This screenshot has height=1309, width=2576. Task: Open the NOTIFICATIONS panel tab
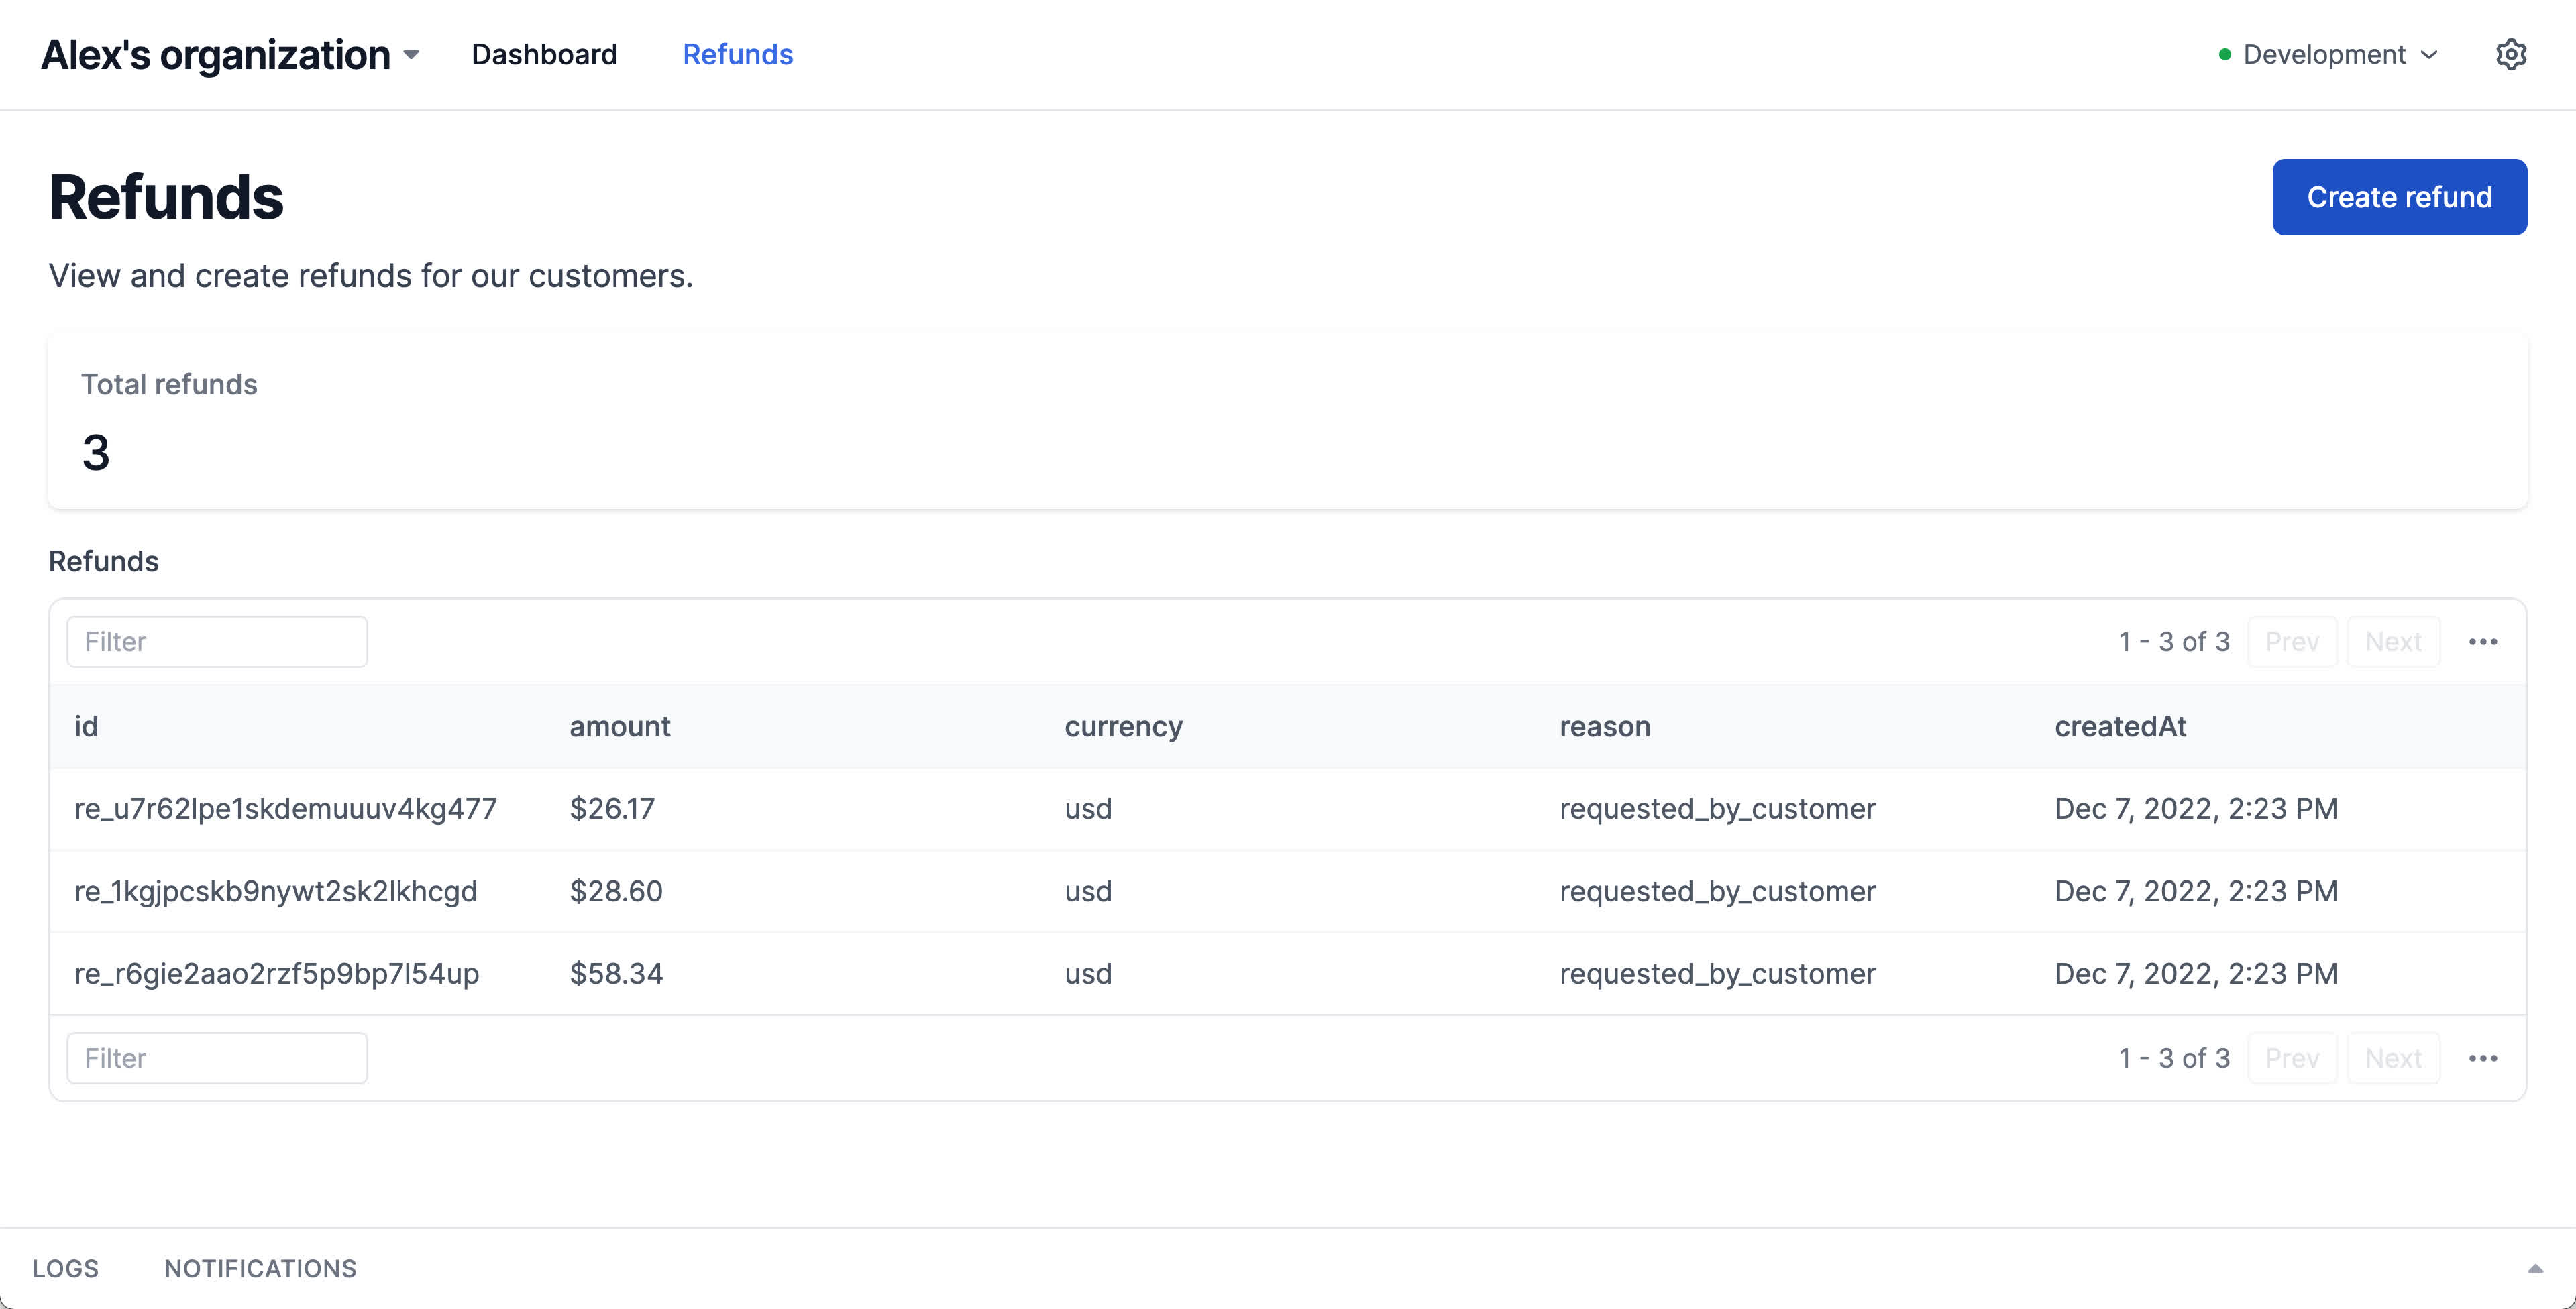(260, 1268)
